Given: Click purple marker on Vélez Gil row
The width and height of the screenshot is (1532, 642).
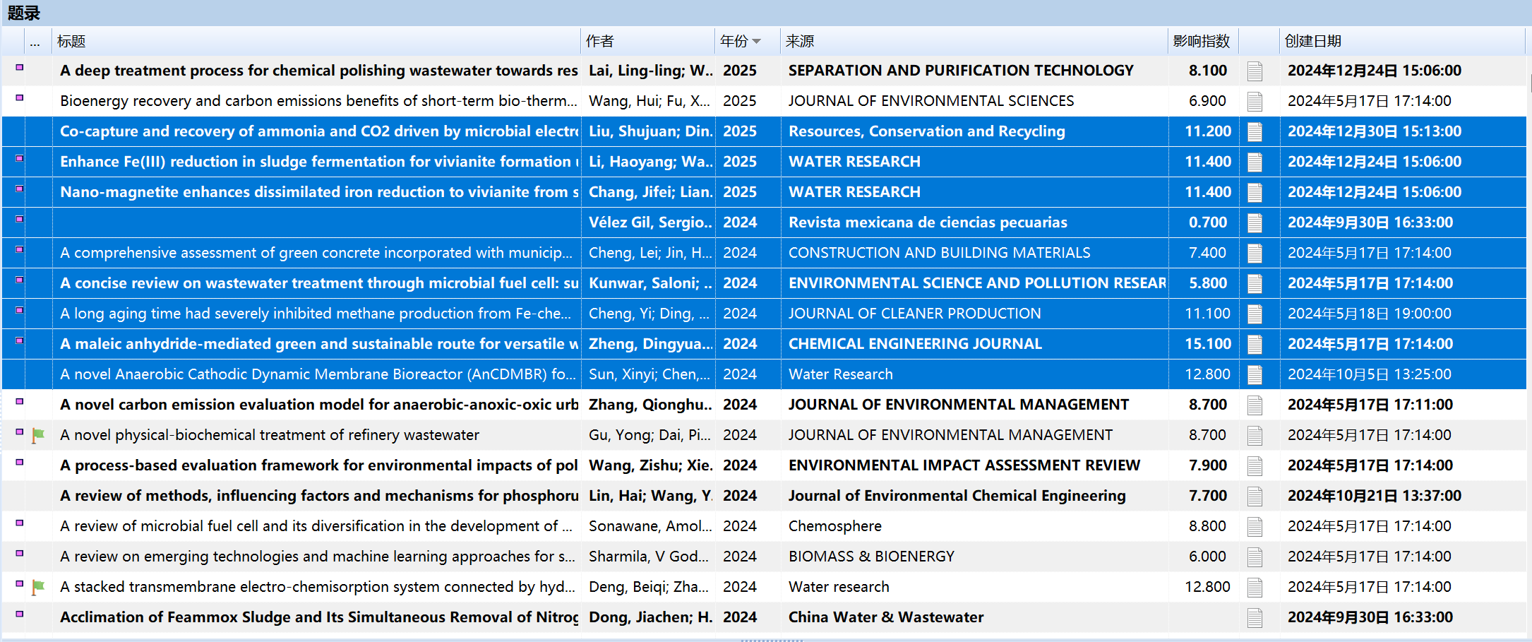Looking at the screenshot, I should [x=20, y=219].
